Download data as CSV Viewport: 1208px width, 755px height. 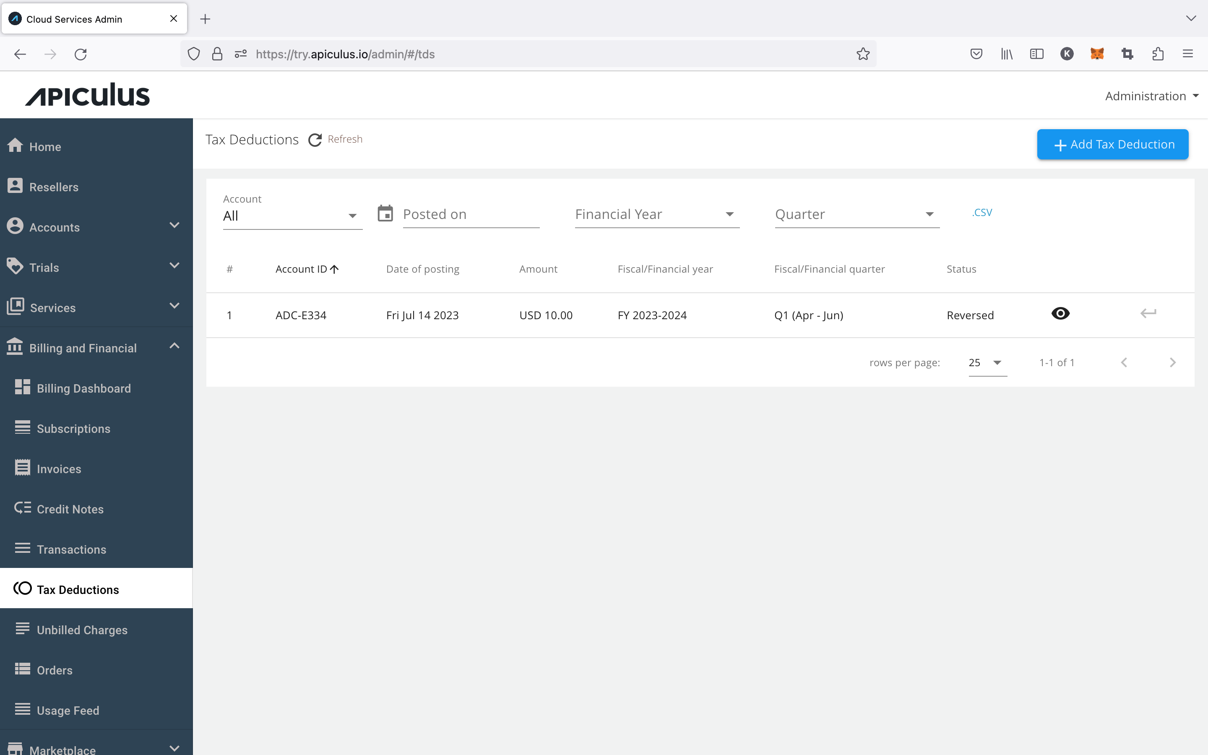coord(981,211)
